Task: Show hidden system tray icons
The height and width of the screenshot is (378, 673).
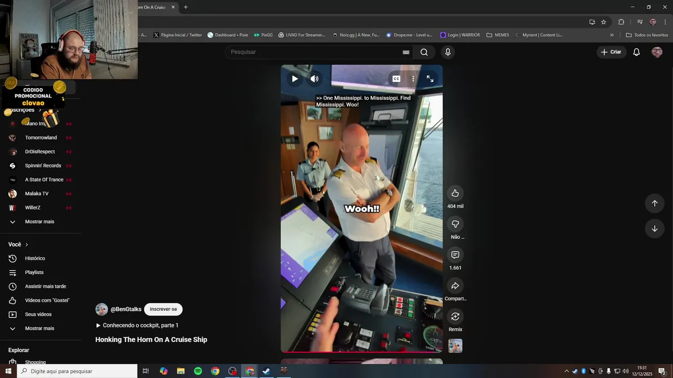Action: 566,371
